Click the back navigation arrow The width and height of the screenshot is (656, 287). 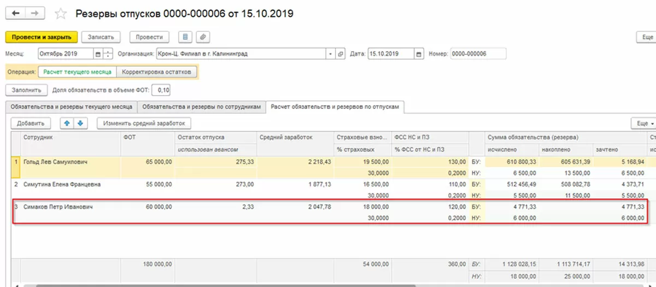pos(15,13)
